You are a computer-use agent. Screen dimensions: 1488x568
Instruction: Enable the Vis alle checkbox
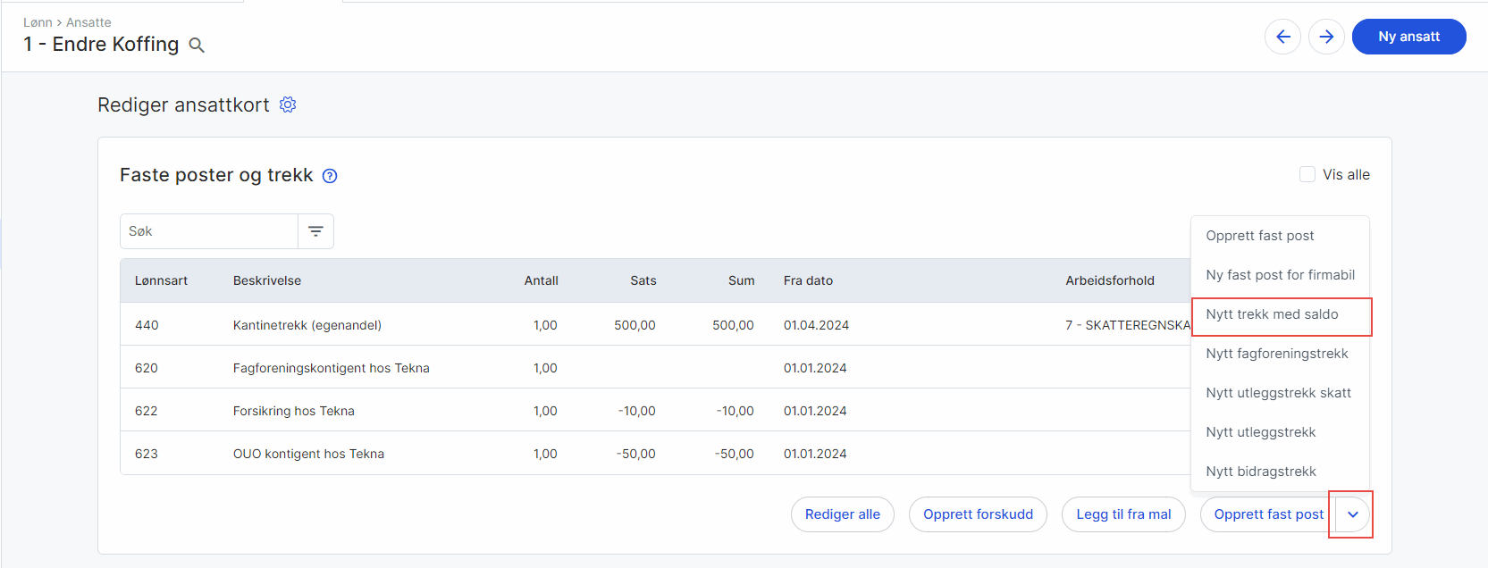click(1307, 175)
